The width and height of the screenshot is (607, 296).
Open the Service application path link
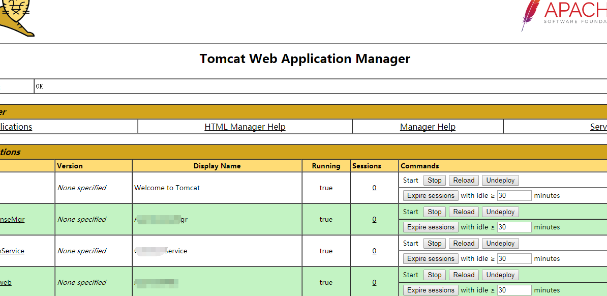click(x=12, y=251)
